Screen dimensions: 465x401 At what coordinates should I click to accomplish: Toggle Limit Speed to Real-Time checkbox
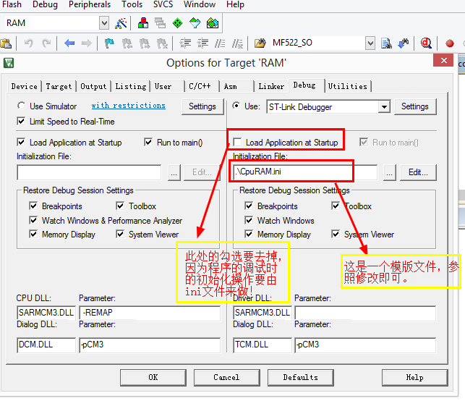pyautogui.click(x=21, y=121)
